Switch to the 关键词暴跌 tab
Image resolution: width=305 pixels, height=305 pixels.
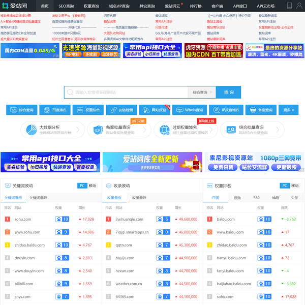pyautogui.click(x=38, y=198)
